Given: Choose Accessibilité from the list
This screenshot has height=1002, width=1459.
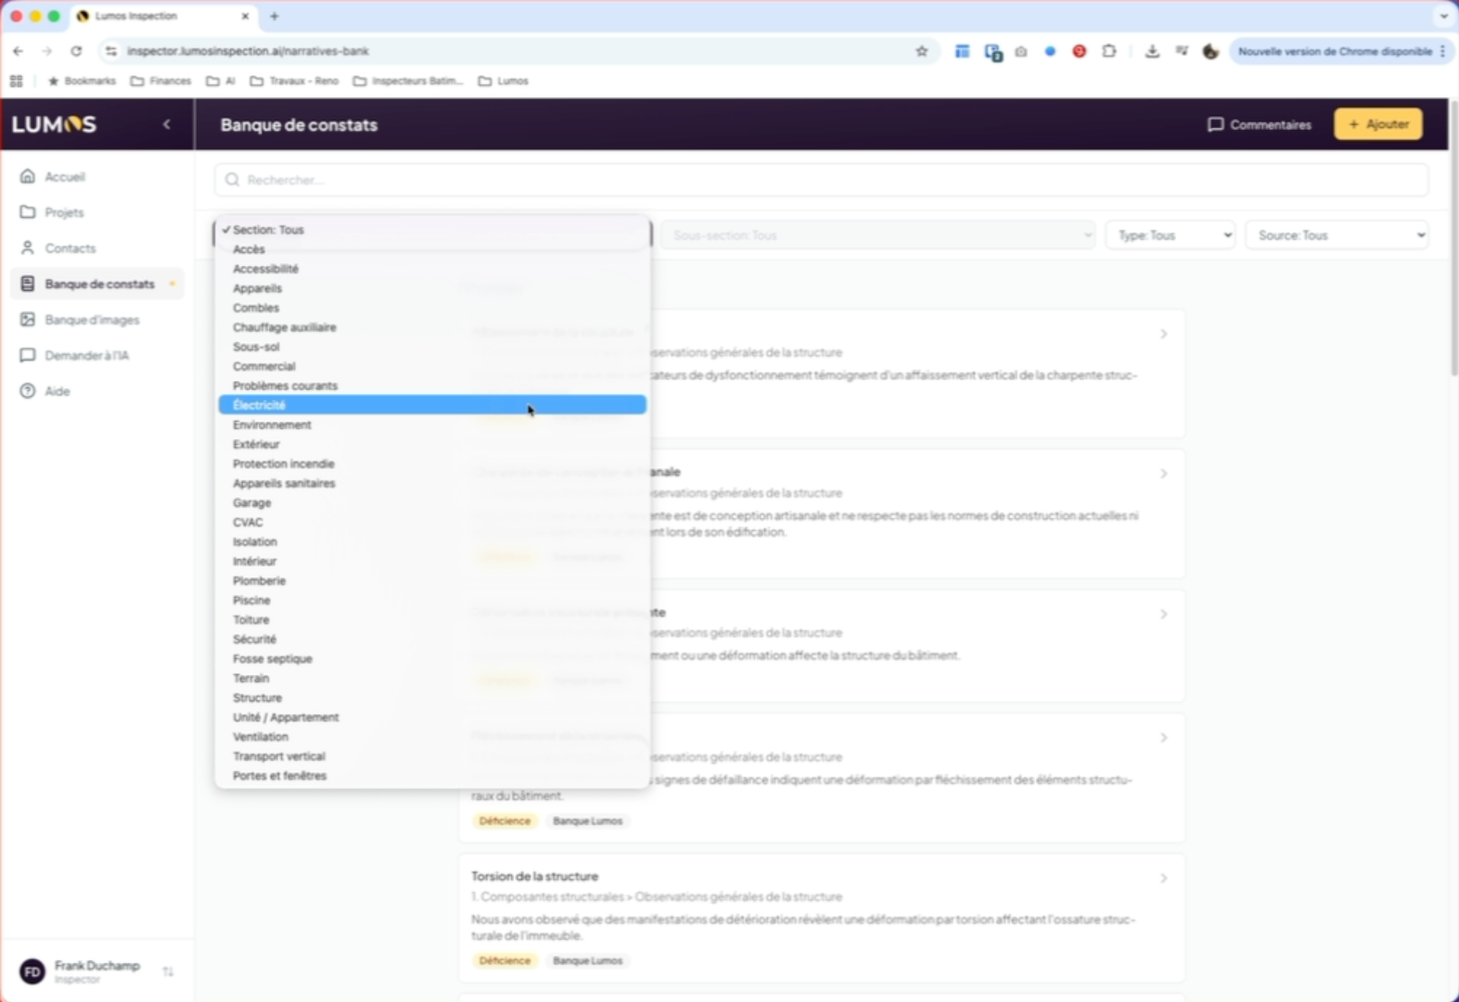Looking at the screenshot, I should (432, 269).
